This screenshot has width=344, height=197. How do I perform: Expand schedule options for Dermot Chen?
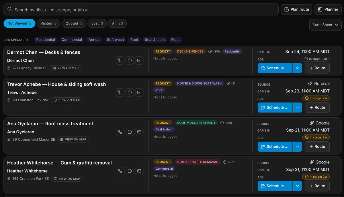297,68
